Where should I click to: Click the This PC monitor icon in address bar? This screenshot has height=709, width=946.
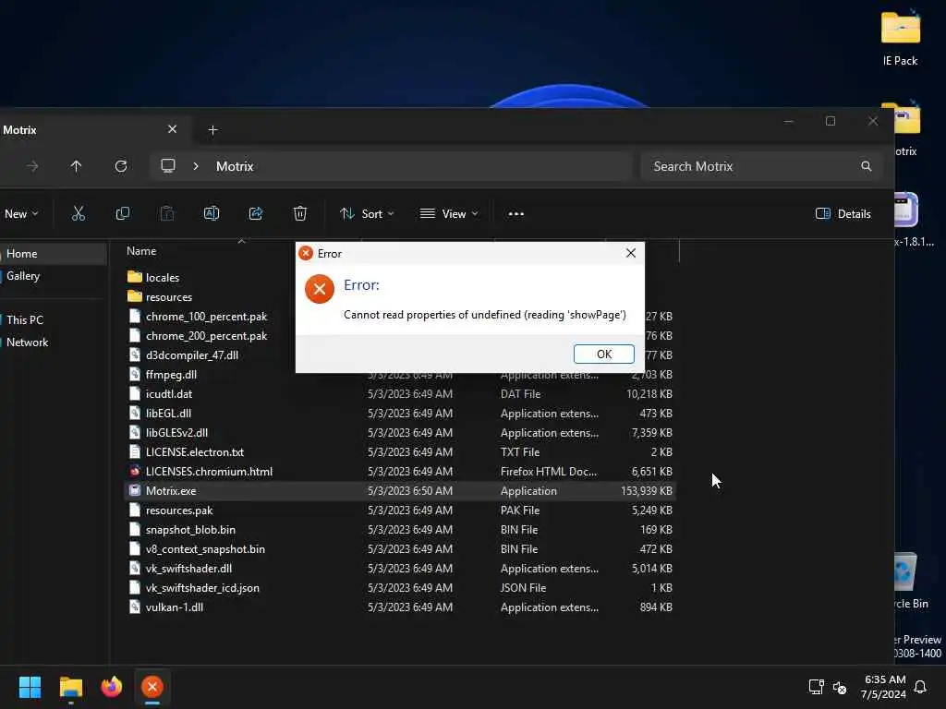(168, 166)
